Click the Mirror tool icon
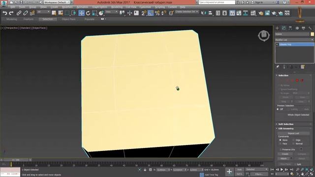 (203, 13)
